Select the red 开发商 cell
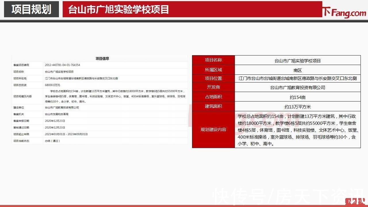Image resolution: width=368 pixels, height=207 pixels. coord(213,87)
